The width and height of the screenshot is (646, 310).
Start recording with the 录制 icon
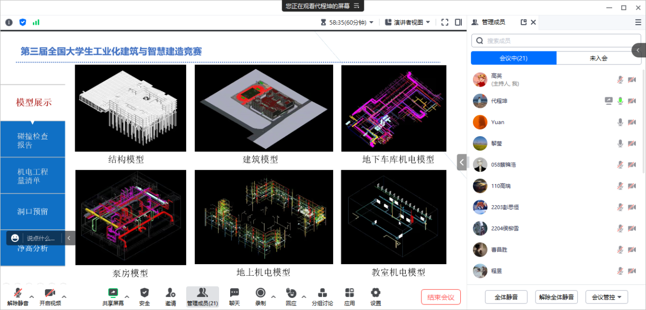(260, 296)
